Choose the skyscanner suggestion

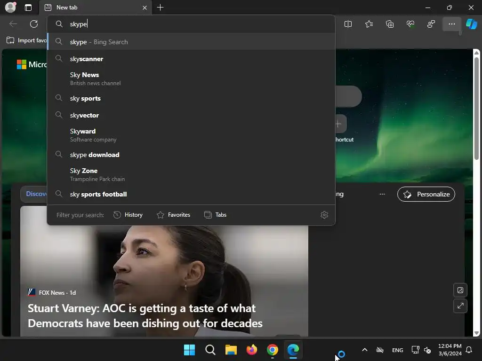191,59
